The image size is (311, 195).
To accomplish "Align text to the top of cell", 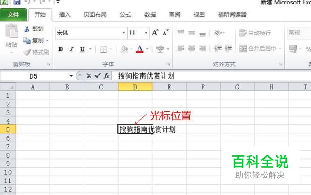I will point(181,33).
